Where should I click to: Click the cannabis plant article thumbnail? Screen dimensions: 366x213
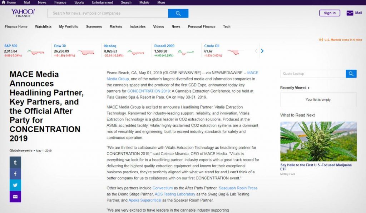coord(318,141)
